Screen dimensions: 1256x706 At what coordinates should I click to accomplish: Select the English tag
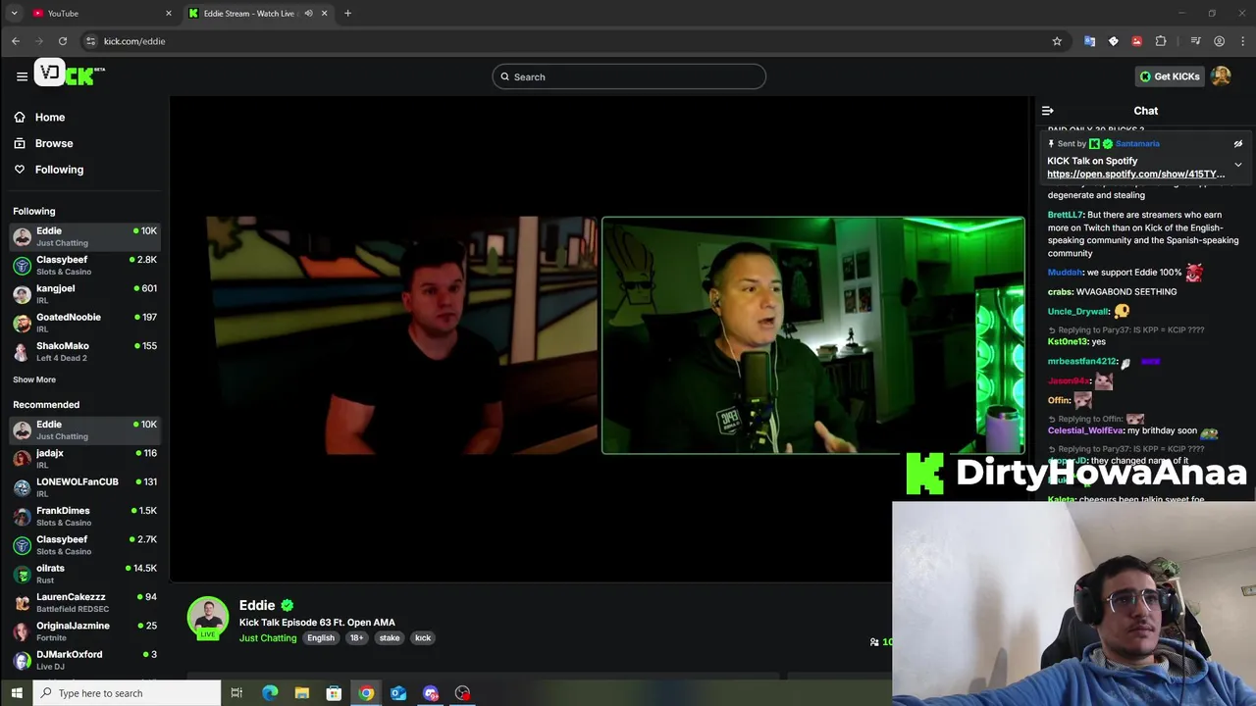click(x=321, y=638)
